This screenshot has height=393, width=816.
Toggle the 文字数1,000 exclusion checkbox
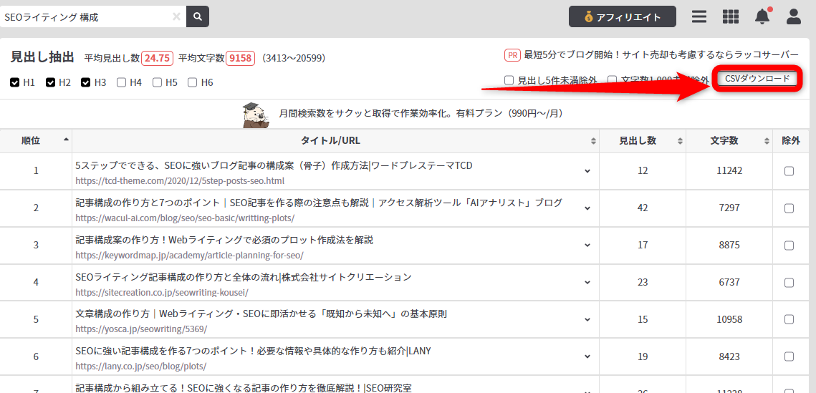click(x=613, y=80)
